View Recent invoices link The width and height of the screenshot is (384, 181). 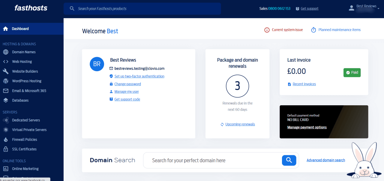point(304,84)
